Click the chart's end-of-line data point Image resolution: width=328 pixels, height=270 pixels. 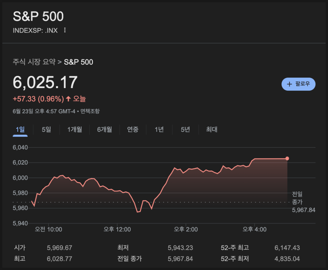pos(287,159)
